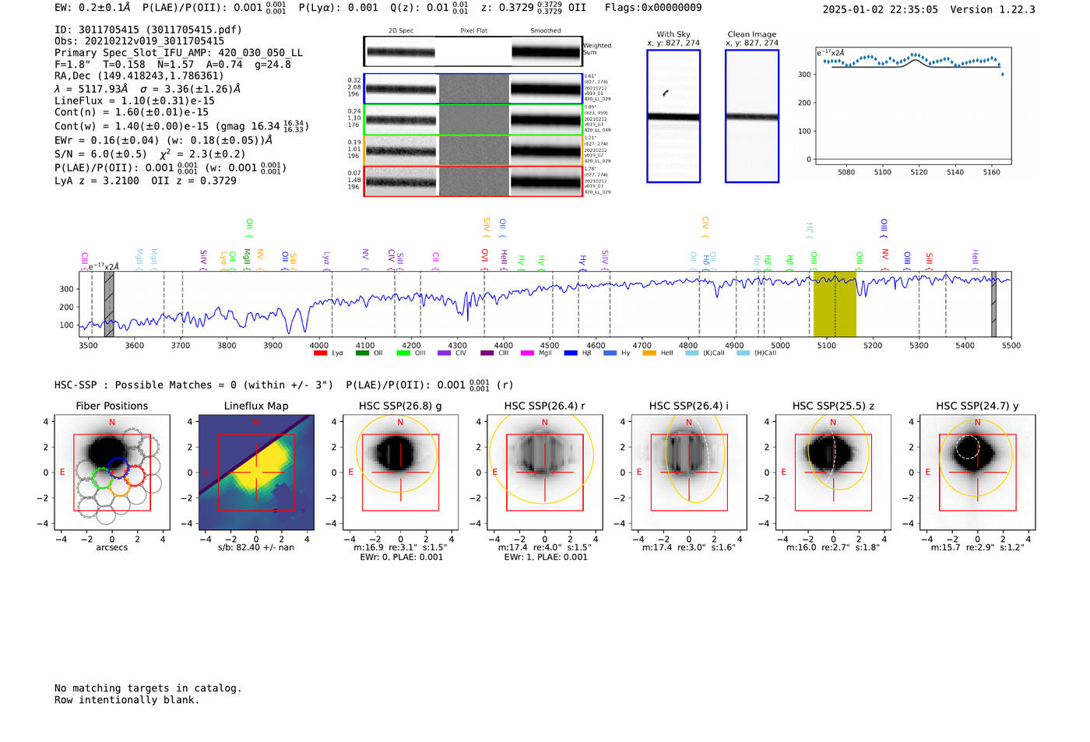Select the blue-bordered 2D spectrum row
The height and width of the screenshot is (742, 1090).
473,89
